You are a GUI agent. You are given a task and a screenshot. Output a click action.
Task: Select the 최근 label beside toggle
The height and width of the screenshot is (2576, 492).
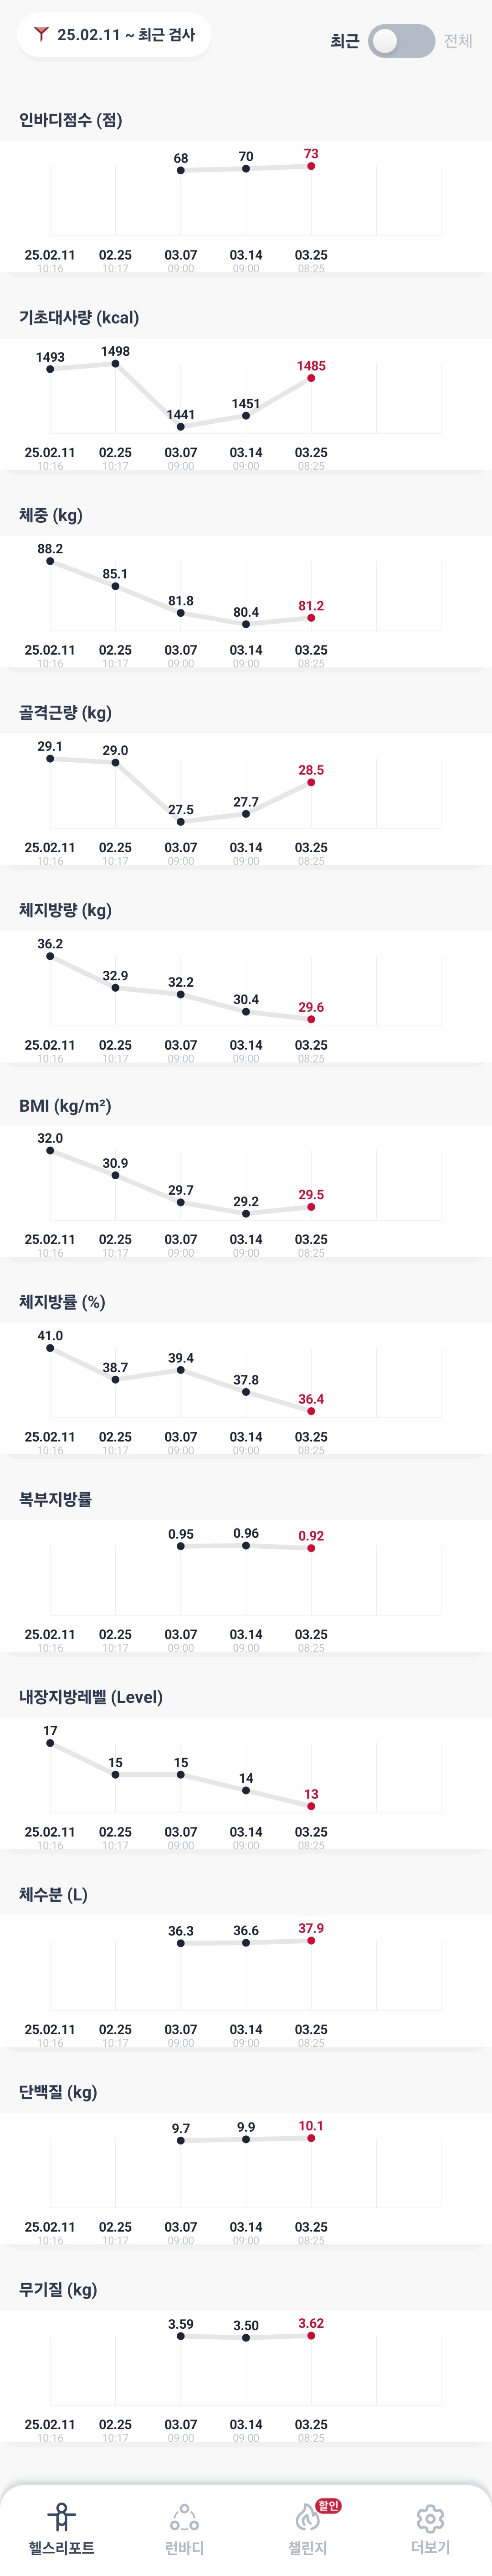coord(344,41)
